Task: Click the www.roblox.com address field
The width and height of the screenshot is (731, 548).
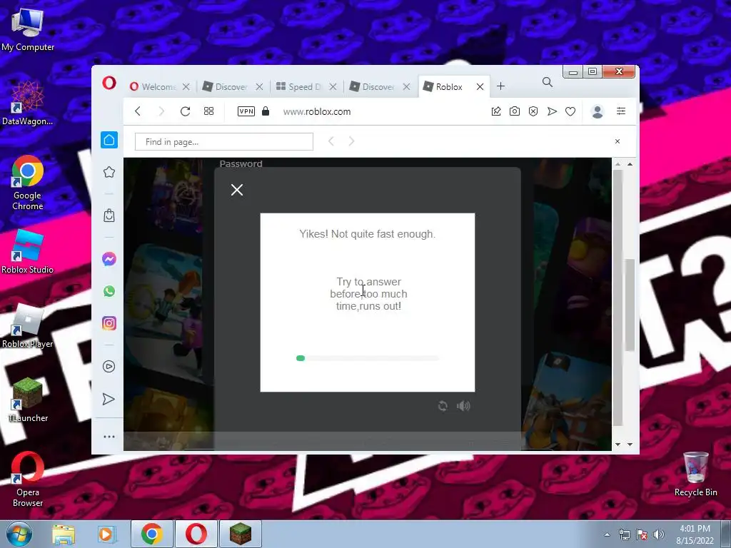Action: pos(317,111)
